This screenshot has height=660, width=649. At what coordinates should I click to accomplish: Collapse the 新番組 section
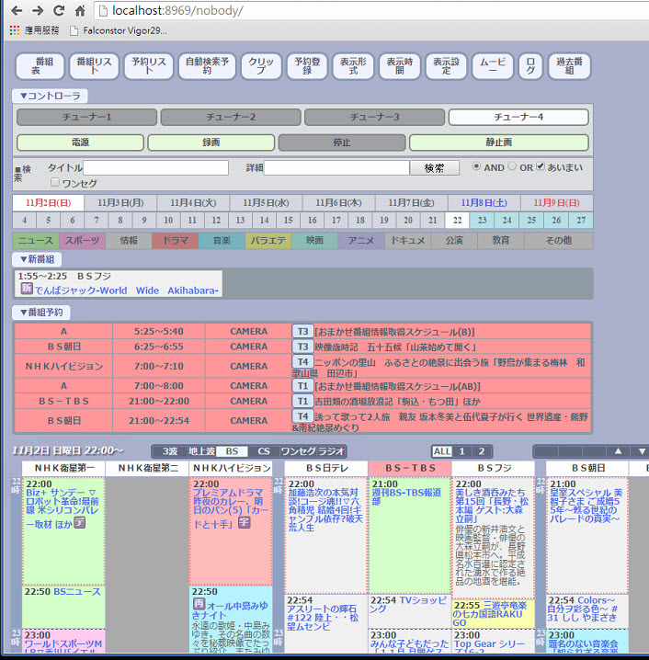click(x=37, y=259)
